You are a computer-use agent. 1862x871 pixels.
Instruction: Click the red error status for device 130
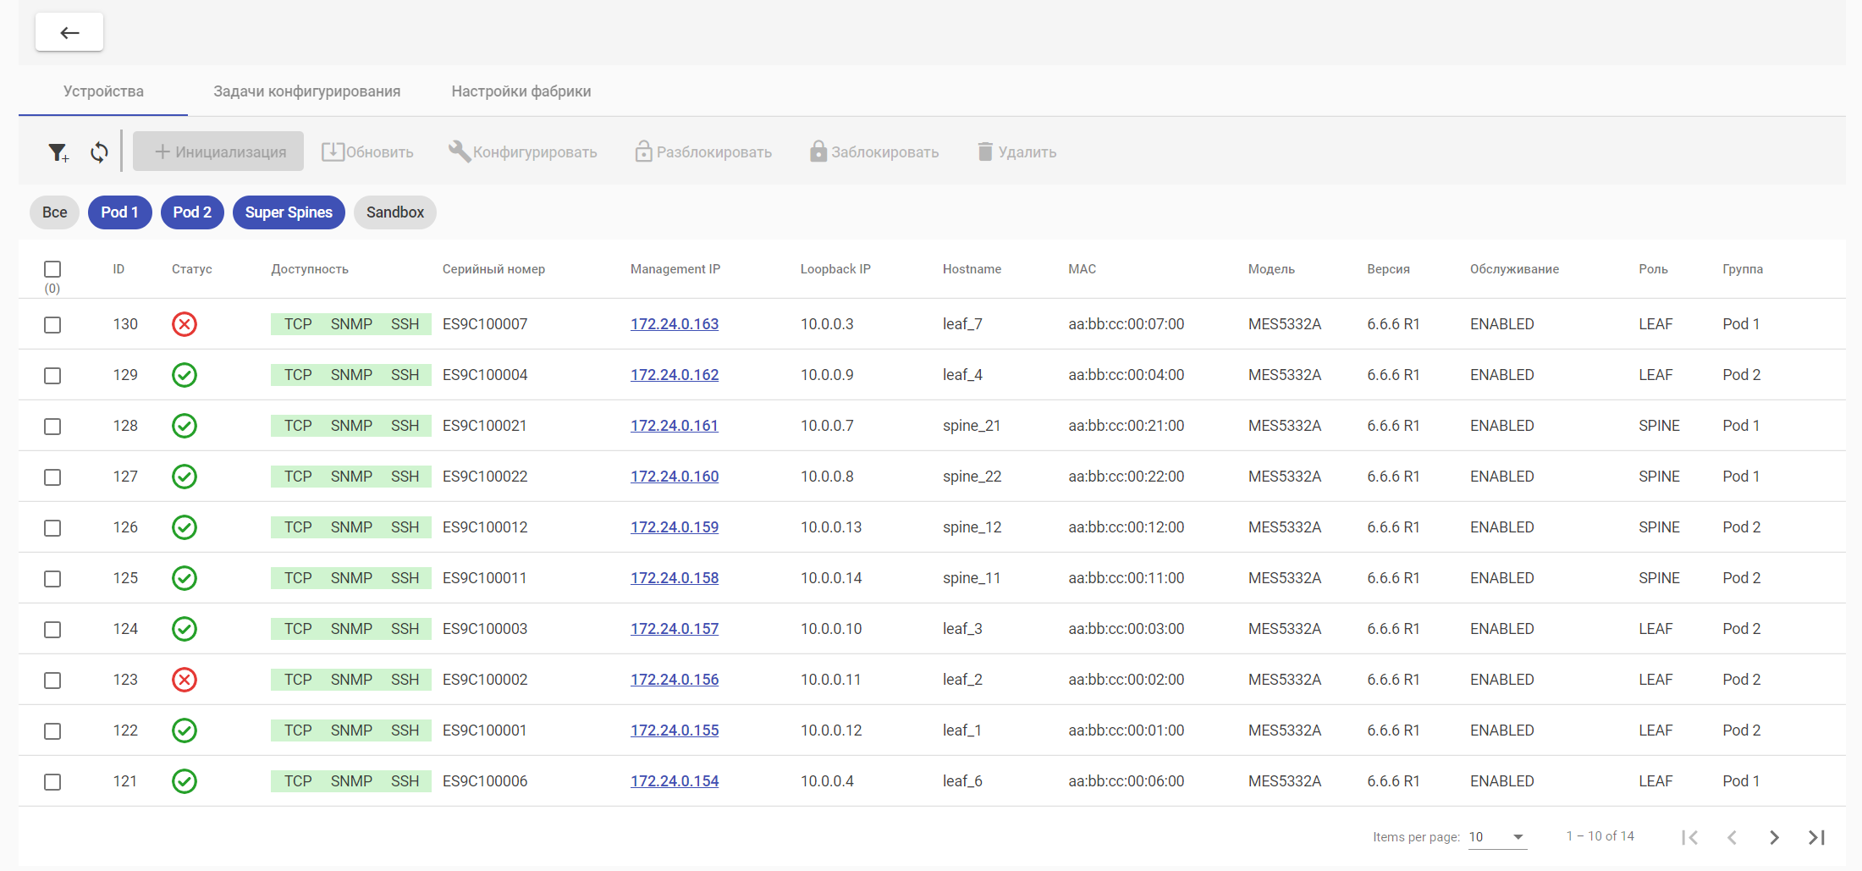pyautogui.click(x=184, y=324)
